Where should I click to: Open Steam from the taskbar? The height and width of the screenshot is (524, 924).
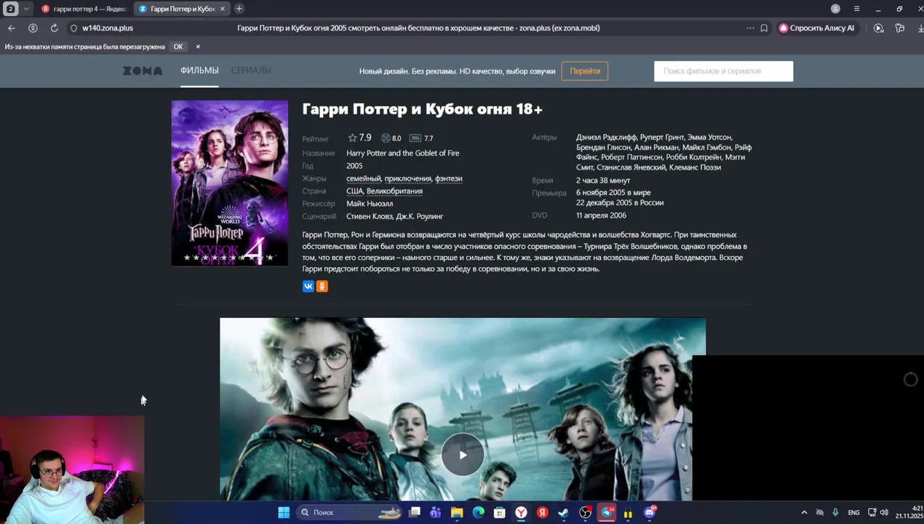tap(563, 512)
